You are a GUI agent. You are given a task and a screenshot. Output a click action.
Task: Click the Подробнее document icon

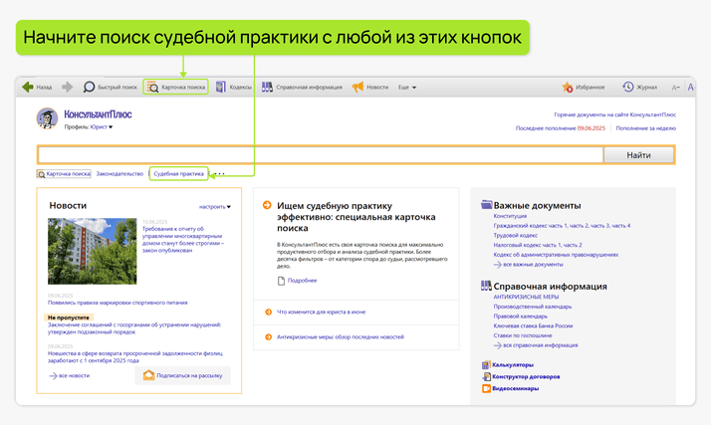coord(281,281)
